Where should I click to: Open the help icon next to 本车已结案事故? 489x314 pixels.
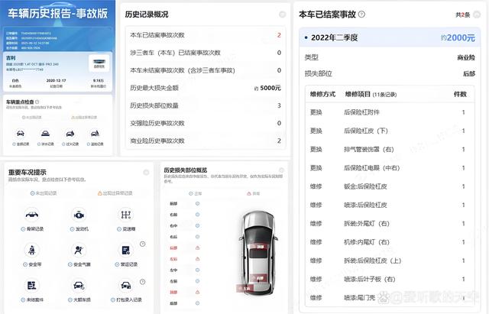[x=361, y=14]
